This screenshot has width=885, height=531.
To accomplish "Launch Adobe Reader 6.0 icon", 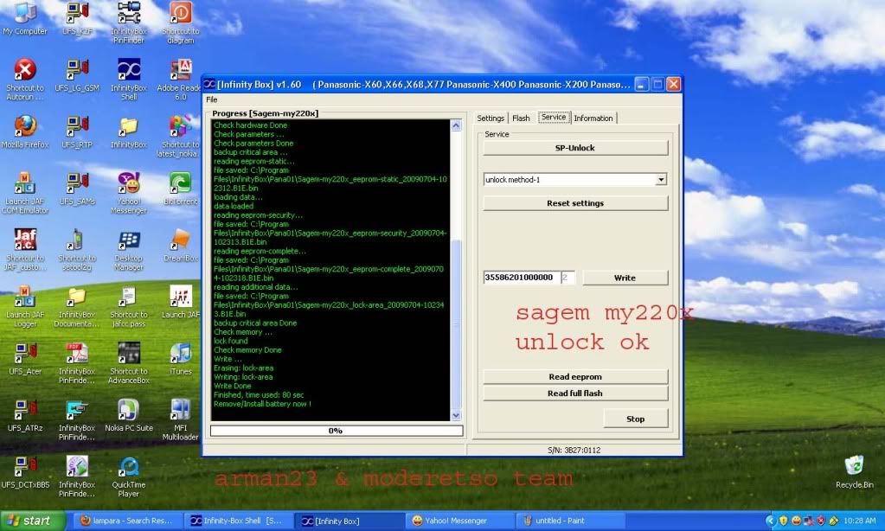I will 179,80.
